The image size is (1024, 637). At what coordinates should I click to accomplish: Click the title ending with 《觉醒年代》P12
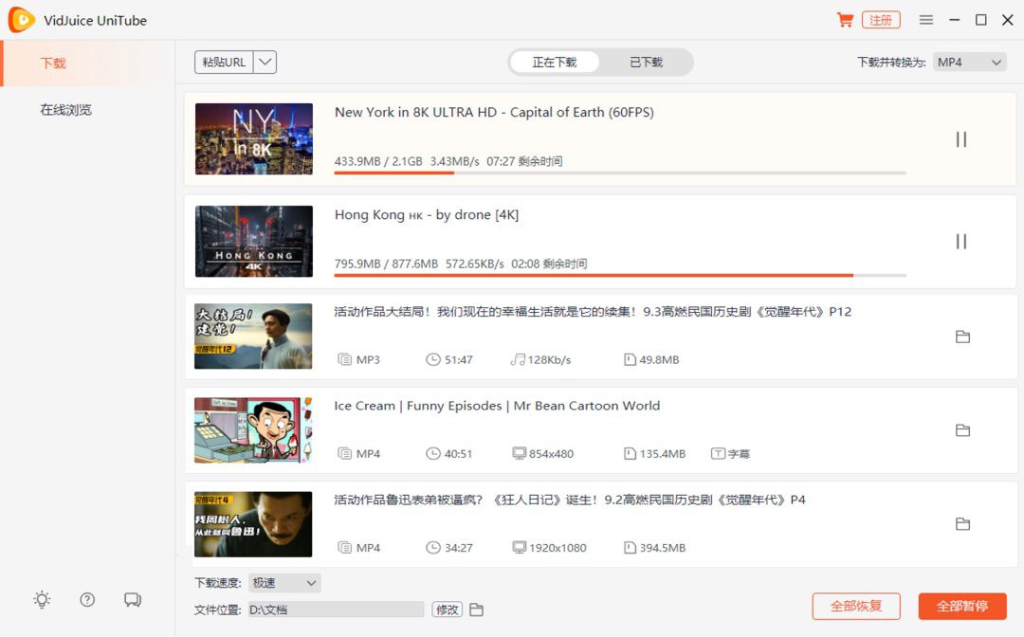(x=593, y=312)
